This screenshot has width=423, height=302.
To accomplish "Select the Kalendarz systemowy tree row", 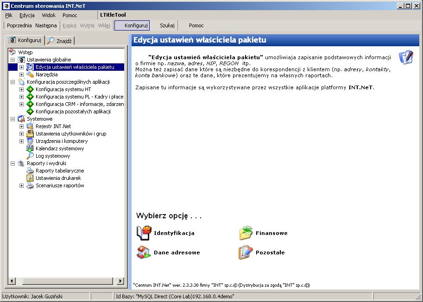I will tap(60, 148).
